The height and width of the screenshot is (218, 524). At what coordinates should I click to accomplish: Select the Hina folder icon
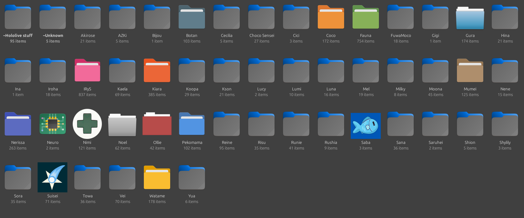tap(505, 17)
